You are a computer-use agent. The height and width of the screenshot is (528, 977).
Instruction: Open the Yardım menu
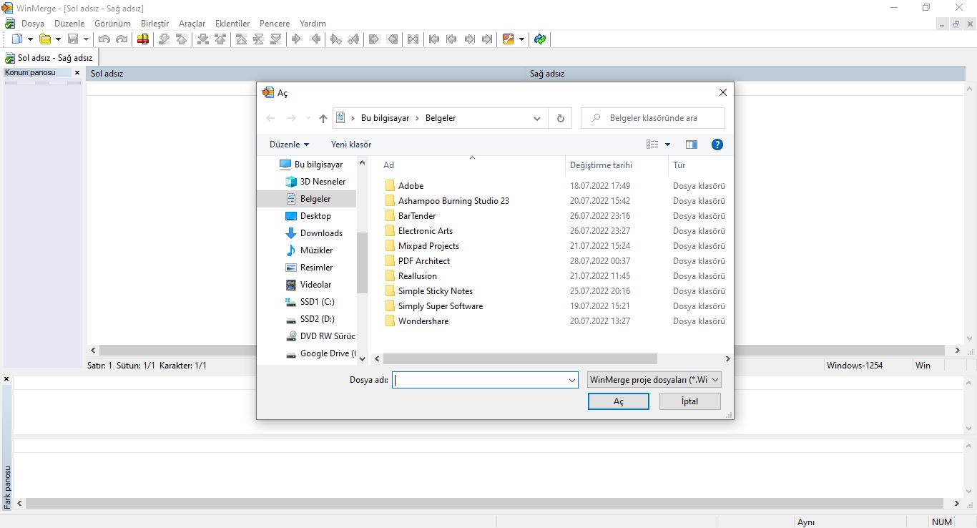(x=313, y=24)
